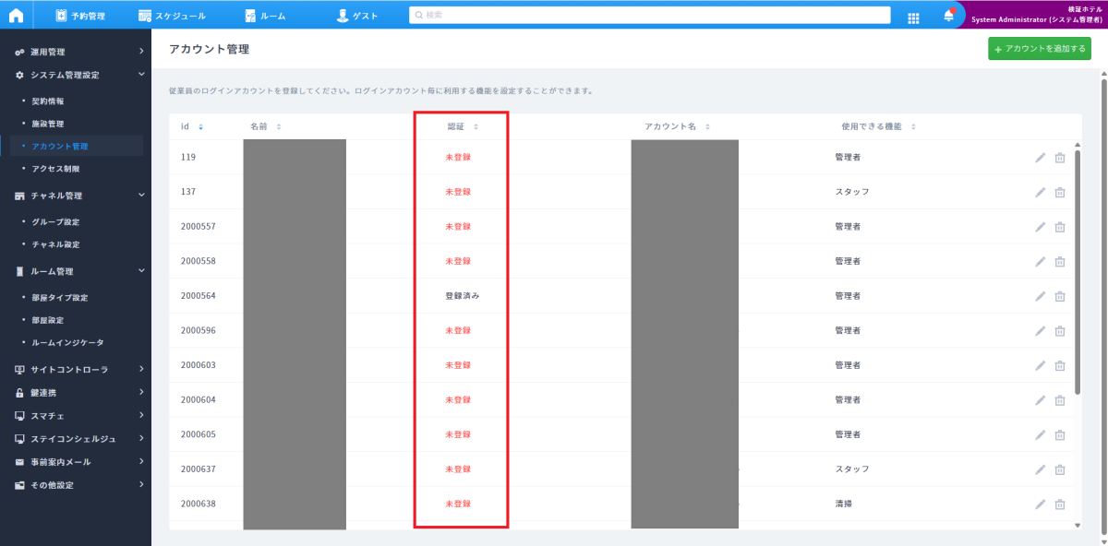The height and width of the screenshot is (546, 1108).
Task: Click the アカウントを追加する button
Action: [1039, 49]
